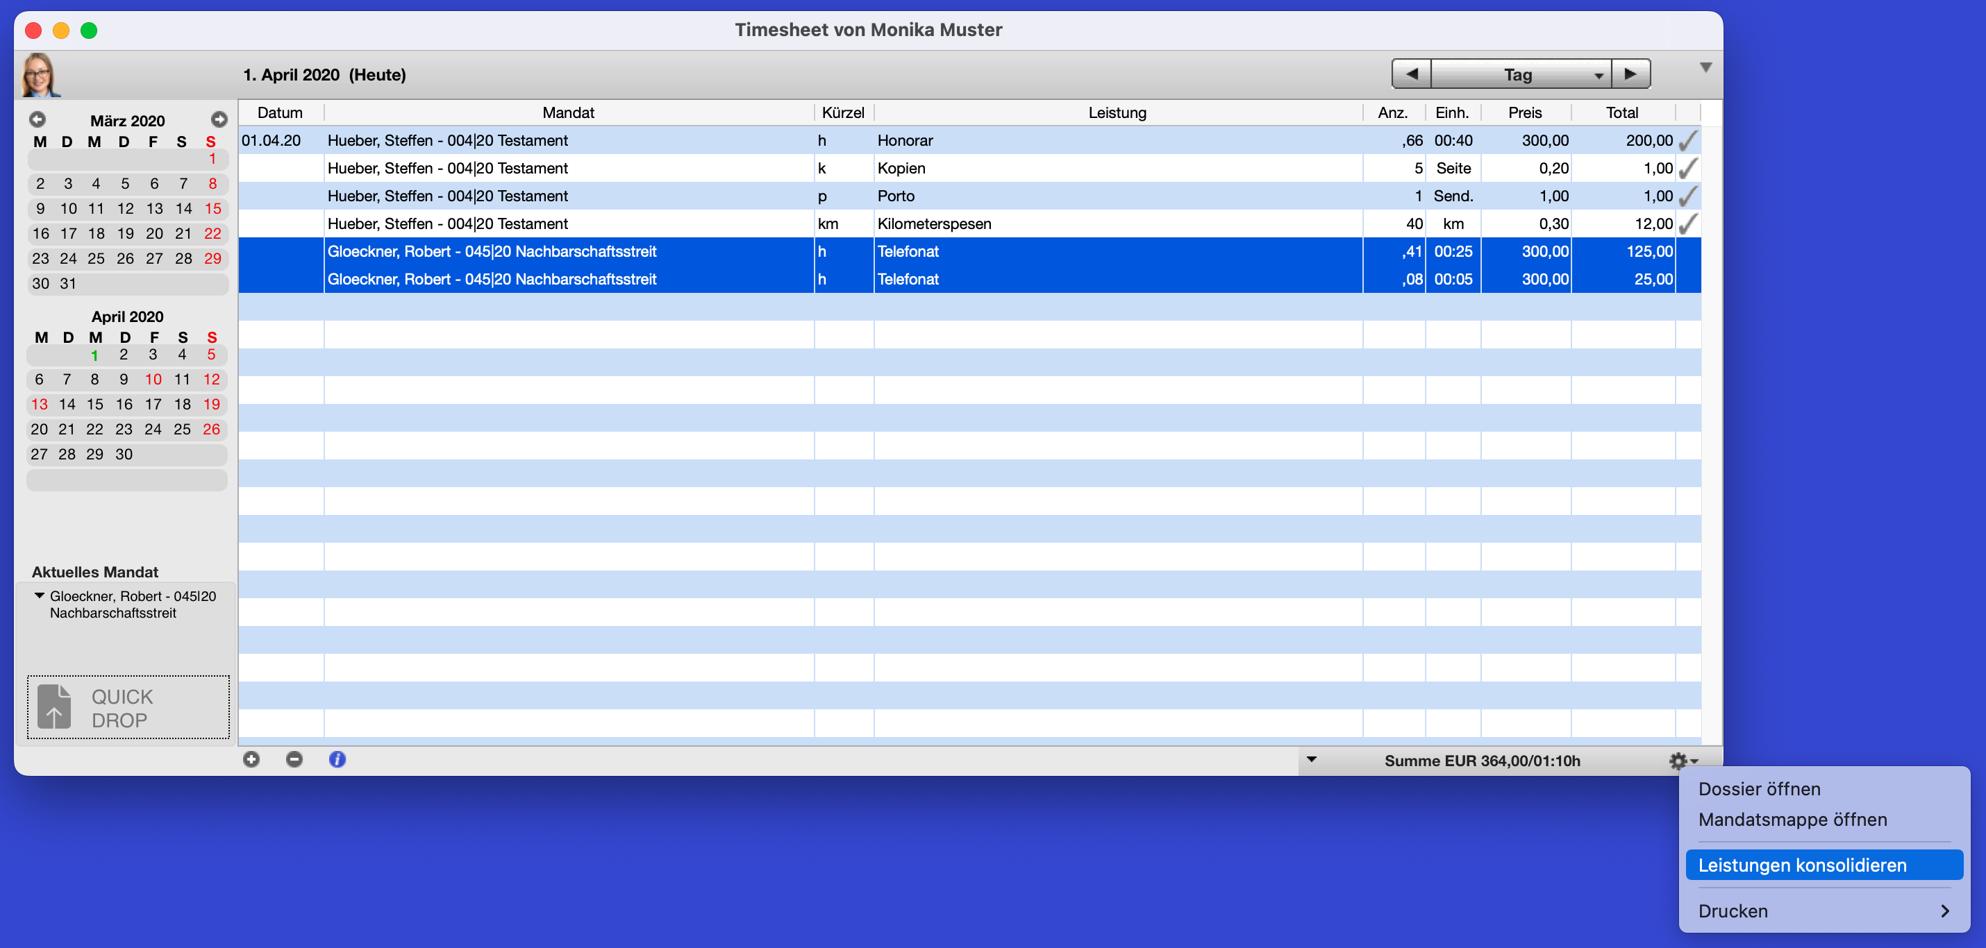Select Leistungen konsolidieren menu item
The height and width of the screenshot is (948, 1986).
[x=1824, y=865]
